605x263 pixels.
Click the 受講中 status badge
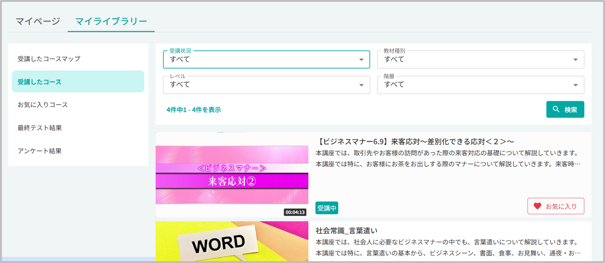[x=327, y=208]
